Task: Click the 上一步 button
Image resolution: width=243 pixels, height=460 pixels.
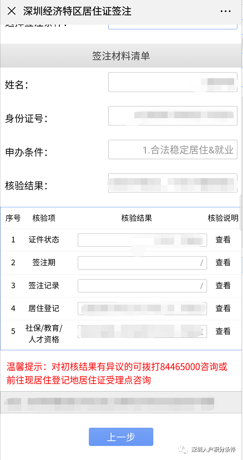Action: point(121,437)
